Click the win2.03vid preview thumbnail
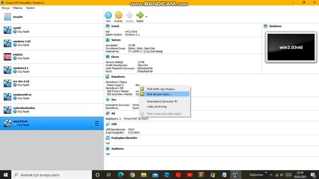Screen dimensions: 319x179 tap(291, 47)
